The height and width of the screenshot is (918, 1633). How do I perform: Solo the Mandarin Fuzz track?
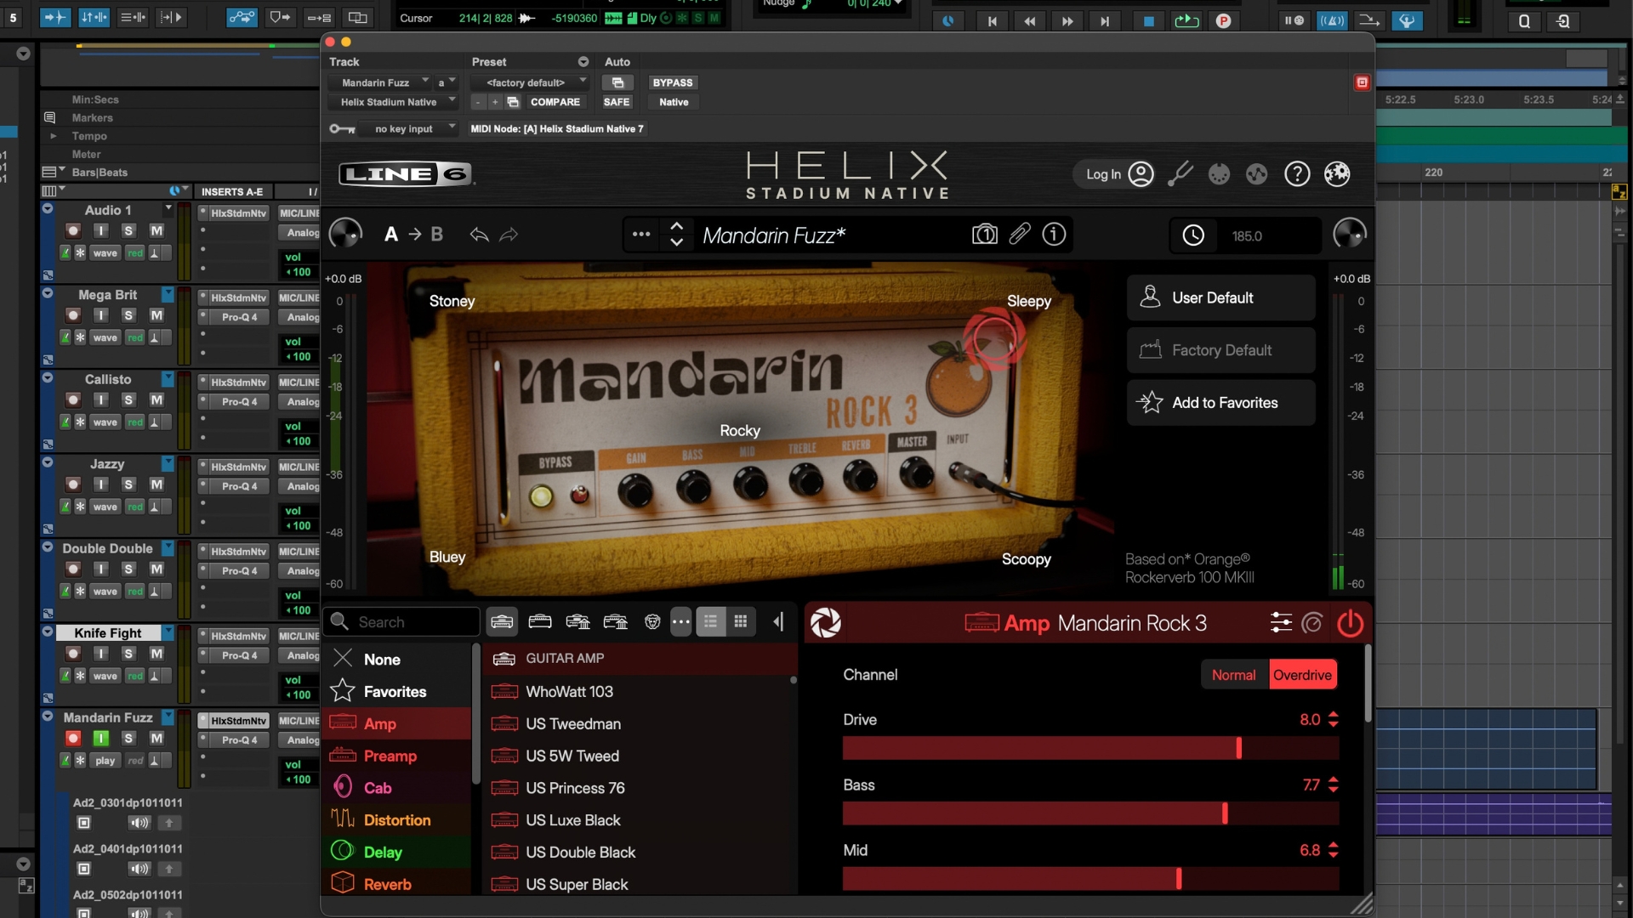pos(128,739)
